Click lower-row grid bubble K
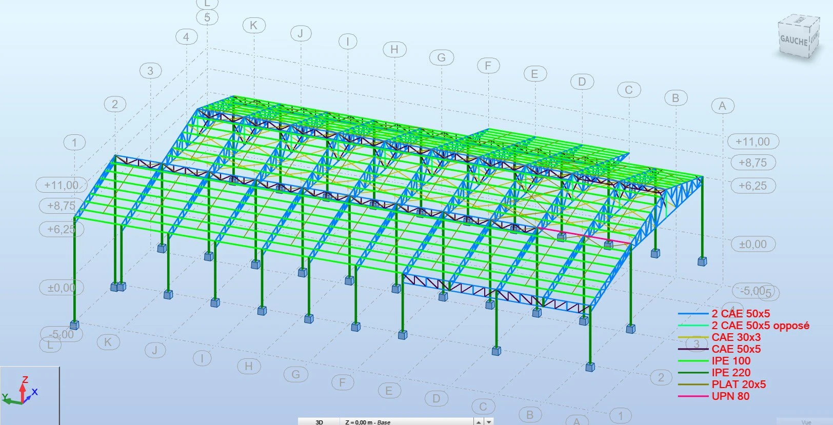This screenshot has height=425, width=833. click(x=108, y=342)
